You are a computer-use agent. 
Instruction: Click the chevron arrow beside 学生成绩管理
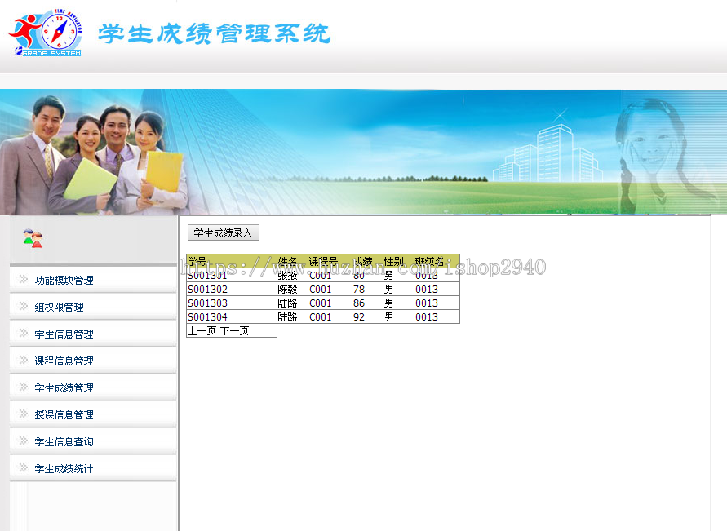(23, 387)
